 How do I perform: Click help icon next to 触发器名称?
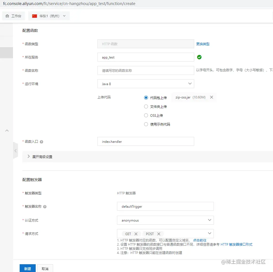[45, 207]
